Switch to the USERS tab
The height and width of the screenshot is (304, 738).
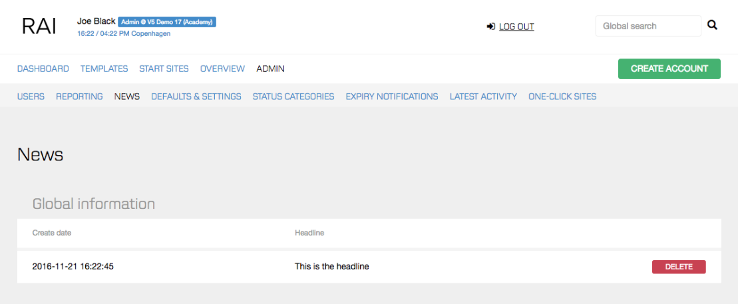31,96
